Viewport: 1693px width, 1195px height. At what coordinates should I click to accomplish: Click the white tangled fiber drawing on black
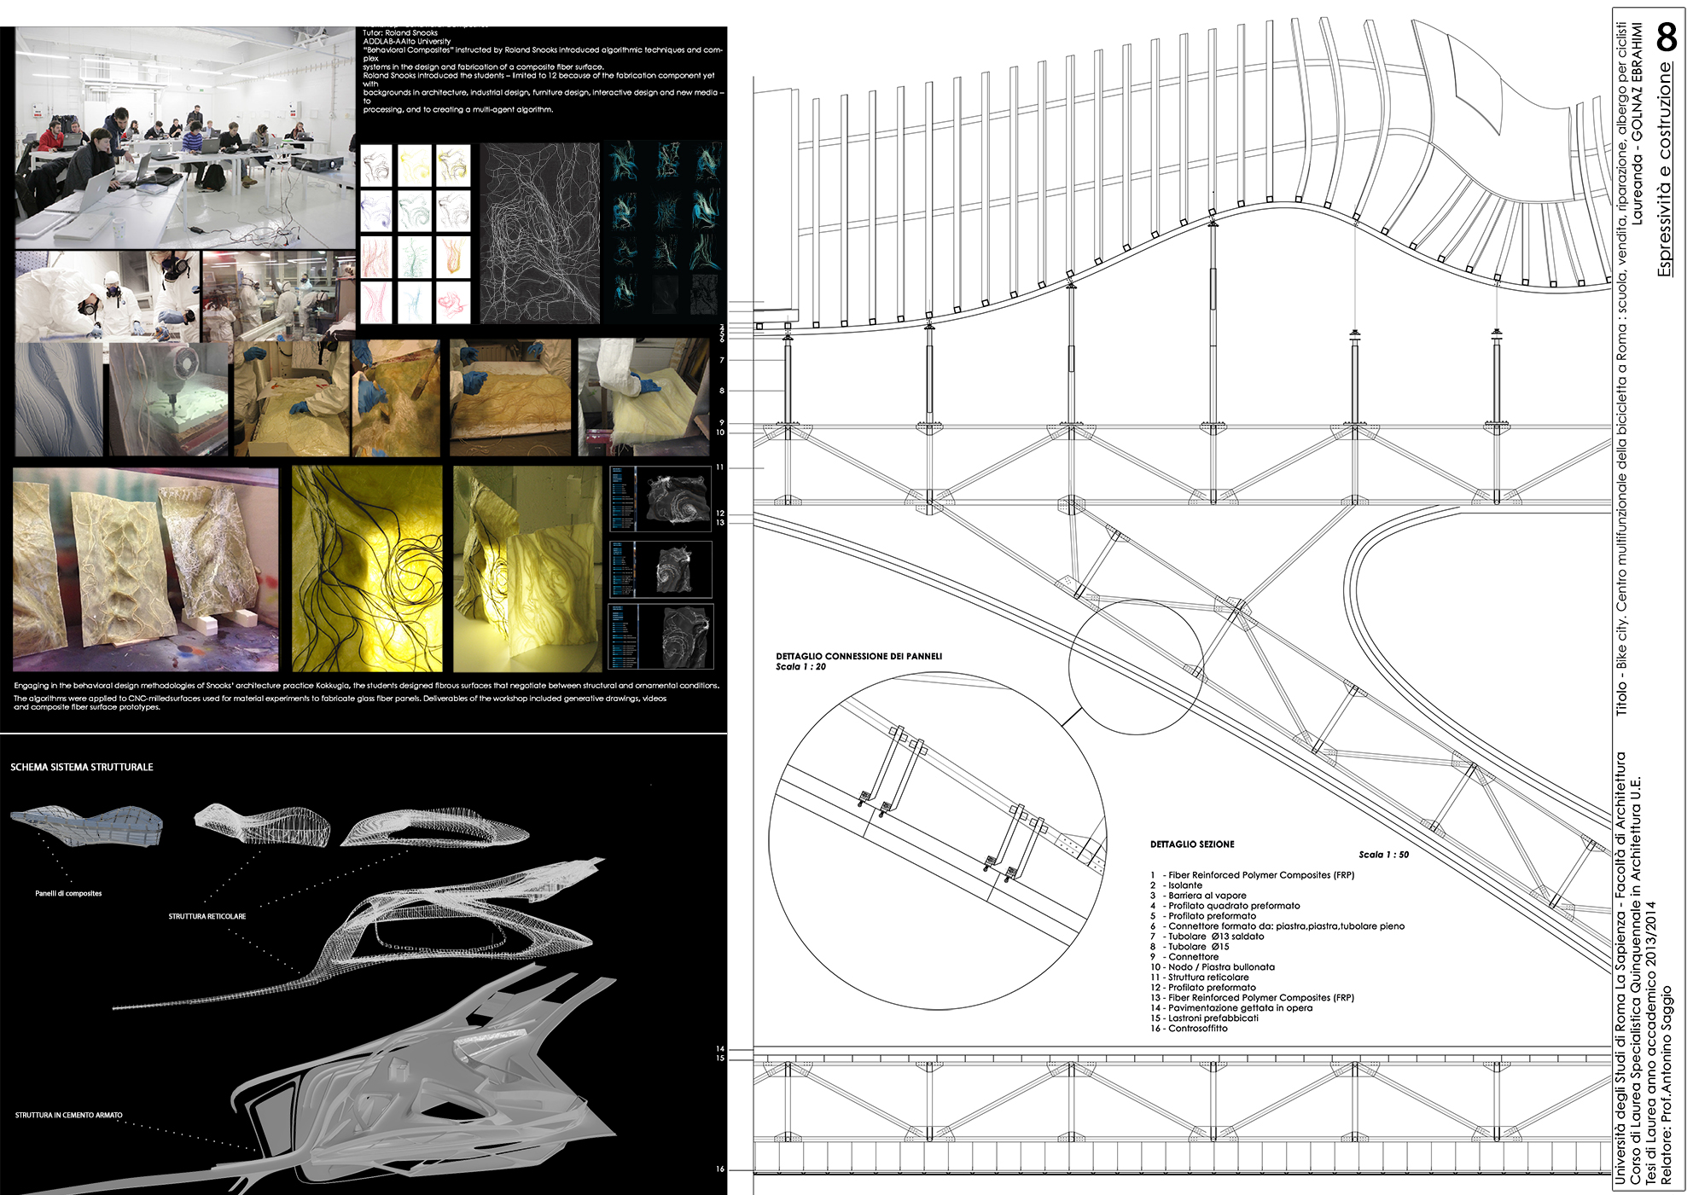(x=539, y=233)
